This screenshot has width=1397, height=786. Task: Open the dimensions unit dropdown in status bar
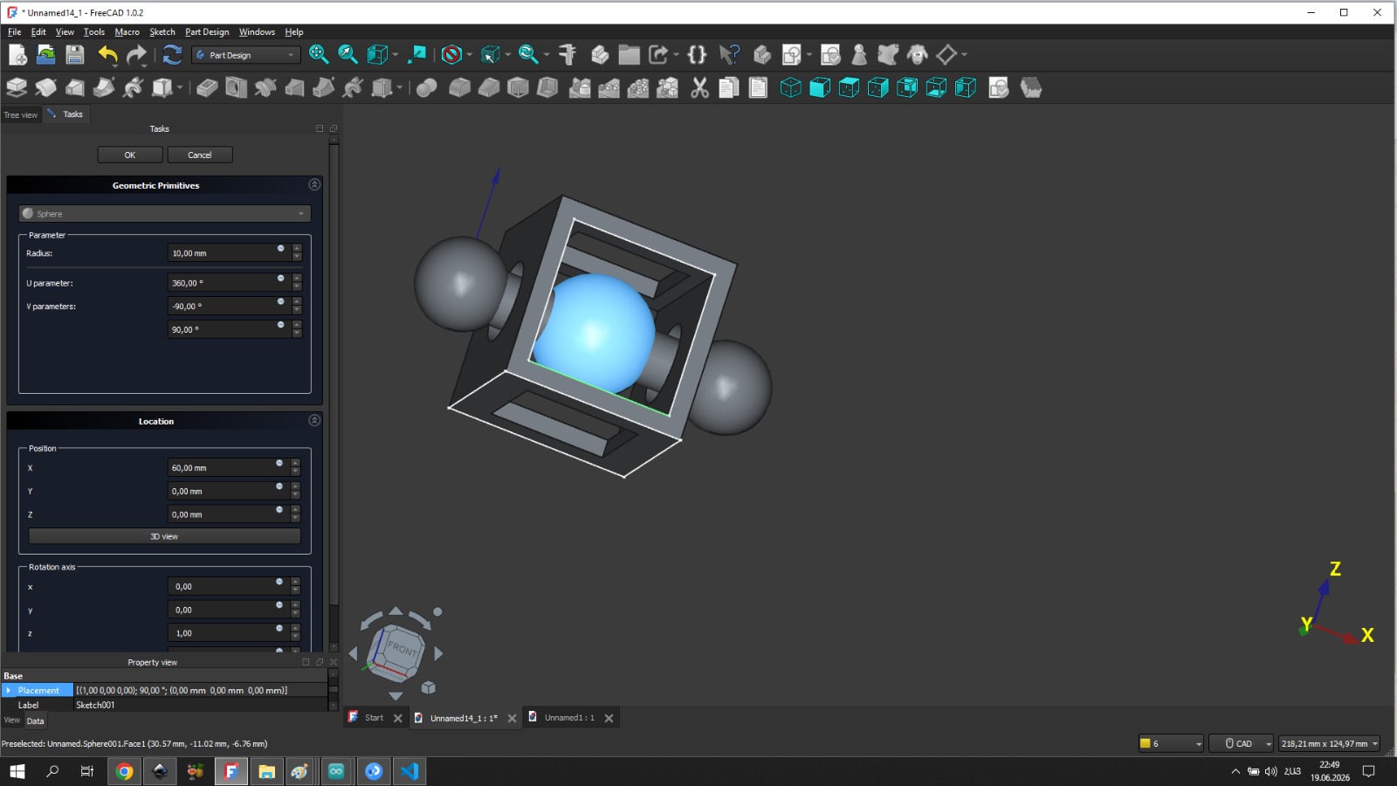1329,743
